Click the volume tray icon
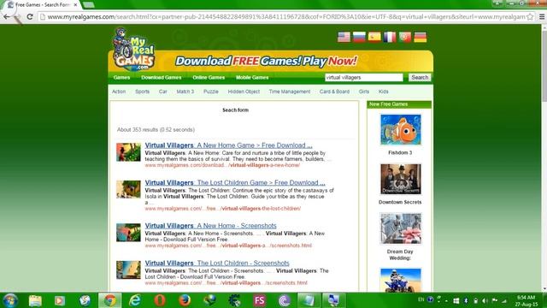 tap(485, 300)
